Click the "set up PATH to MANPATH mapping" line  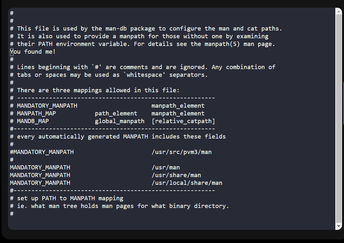tap(70, 198)
